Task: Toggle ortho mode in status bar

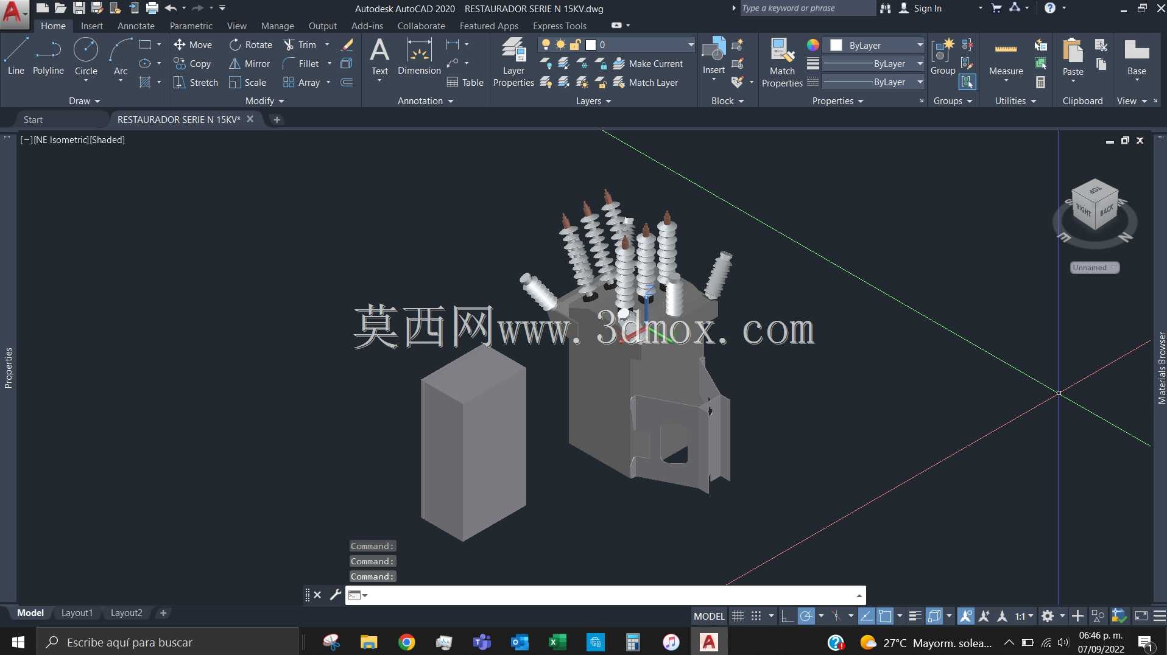Action: [x=787, y=616]
